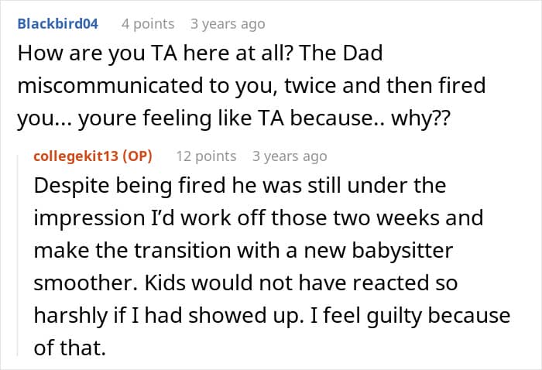The image size is (542, 370).
Task: Open the "3 years ago" timestamp on collegekit13's reply
Action: (x=290, y=156)
